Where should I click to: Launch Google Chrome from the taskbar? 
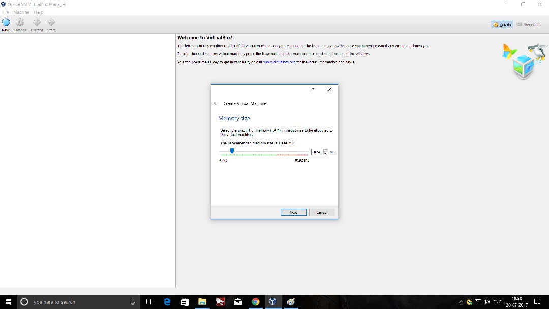pyautogui.click(x=255, y=302)
